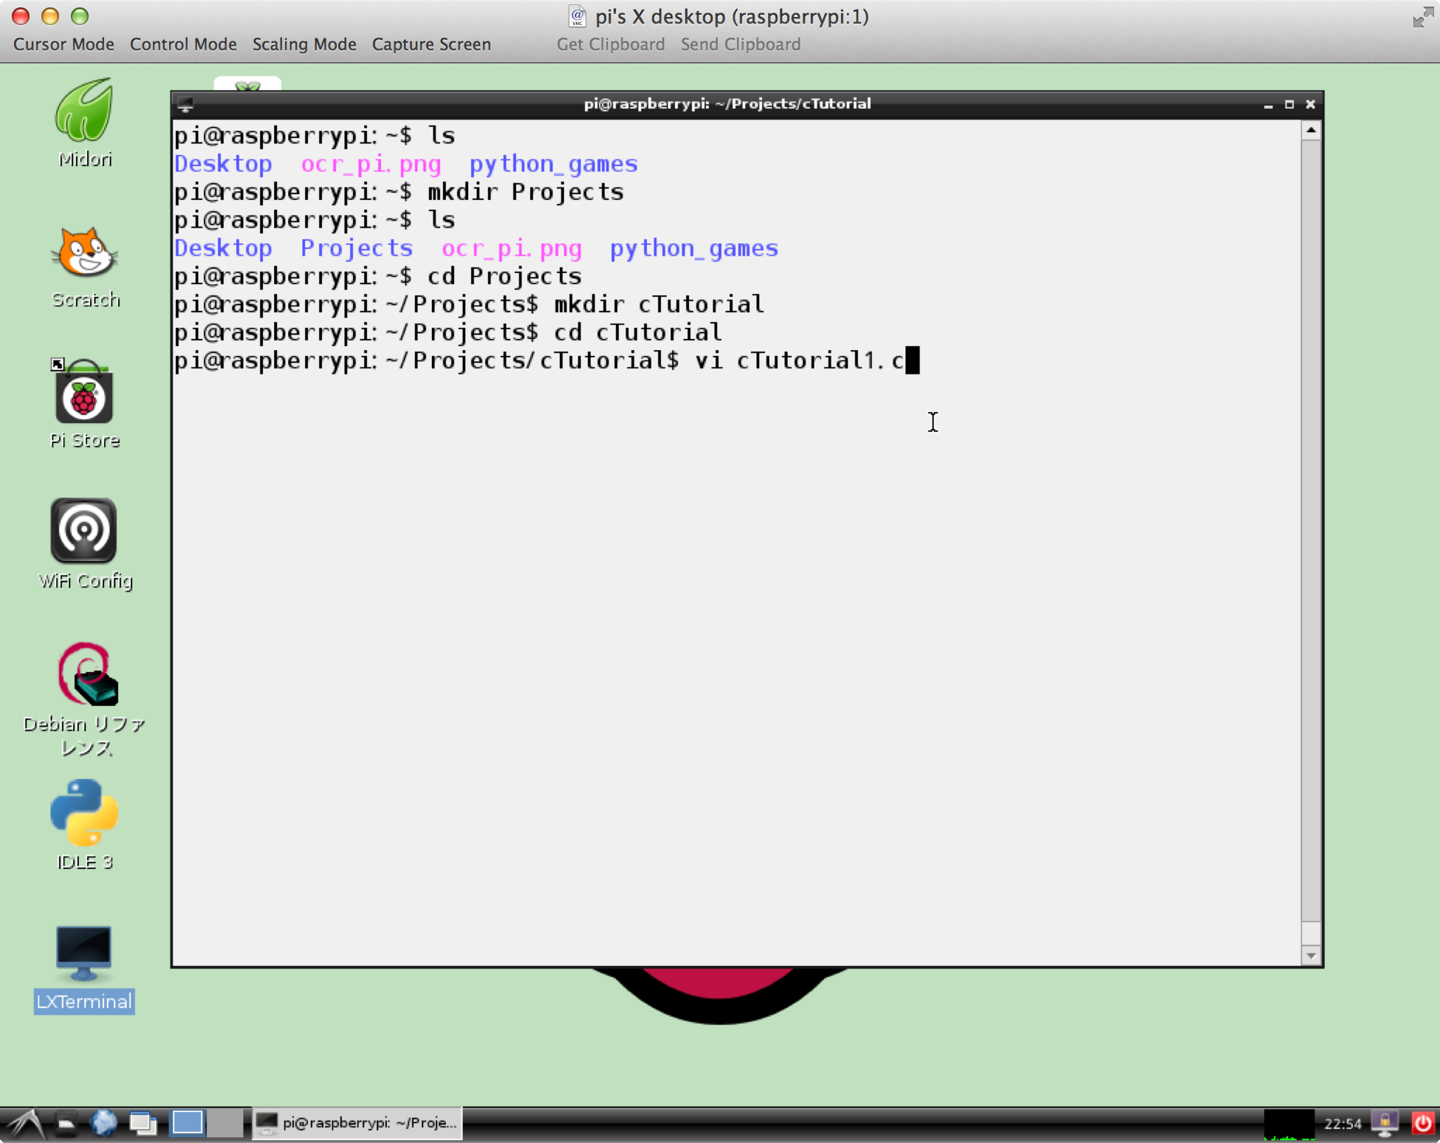Viewport: 1440px width, 1143px height.
Task: Open the Cursor Mode menu
Action: [64, 44]
